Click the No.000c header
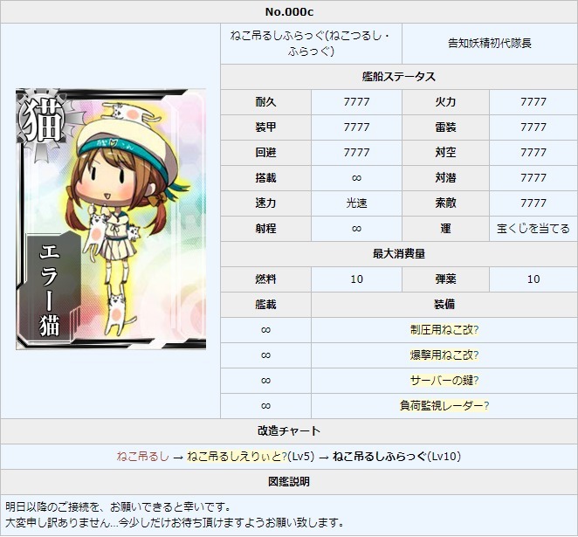 click(x=289, y=12)
